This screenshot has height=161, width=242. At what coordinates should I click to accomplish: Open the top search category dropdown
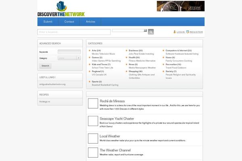129,31
